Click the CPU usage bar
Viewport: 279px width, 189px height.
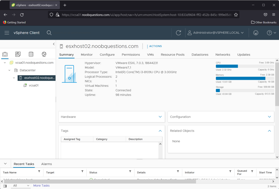point(245,66)
